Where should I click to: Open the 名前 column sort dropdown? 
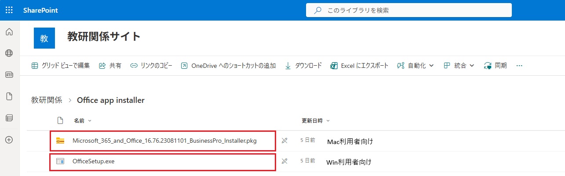click(x=83, y=120)
